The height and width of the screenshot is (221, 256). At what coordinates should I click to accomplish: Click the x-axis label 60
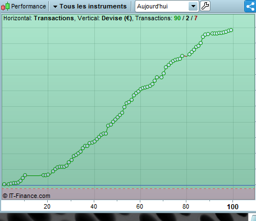tap(140, 206)
